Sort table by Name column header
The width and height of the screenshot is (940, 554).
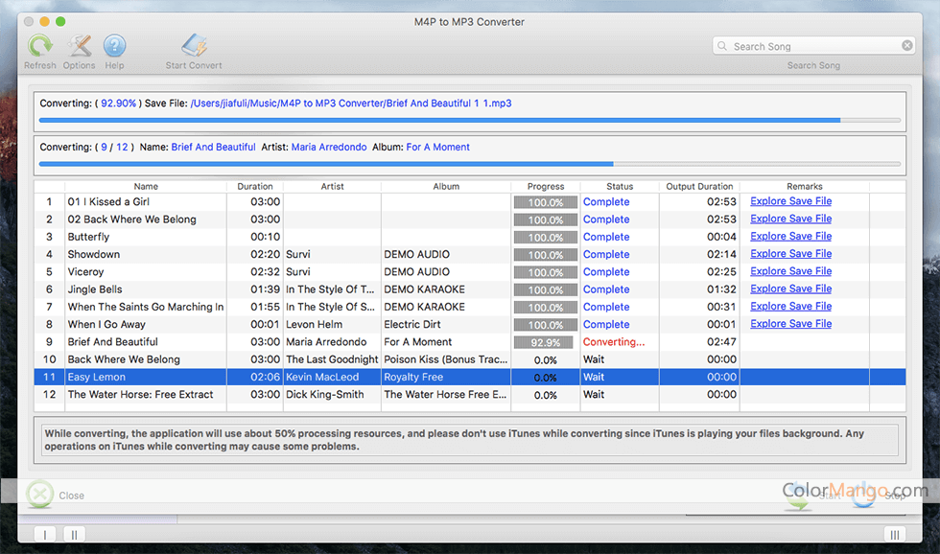[146, 187]
